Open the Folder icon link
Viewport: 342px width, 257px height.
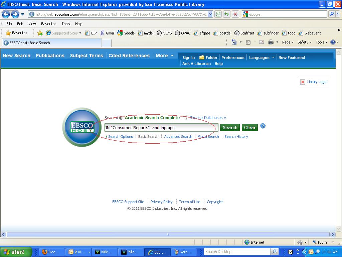(208, 58)
